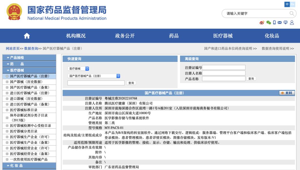The image size is (300, 170).
Task: Switch interface language to EN
Action: pos(292,4)
